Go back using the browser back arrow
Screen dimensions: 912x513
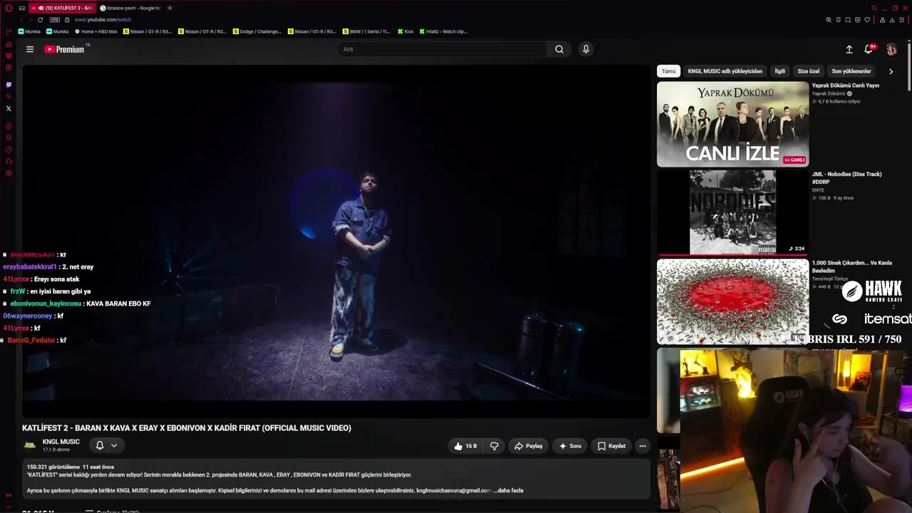coord(20,20)
